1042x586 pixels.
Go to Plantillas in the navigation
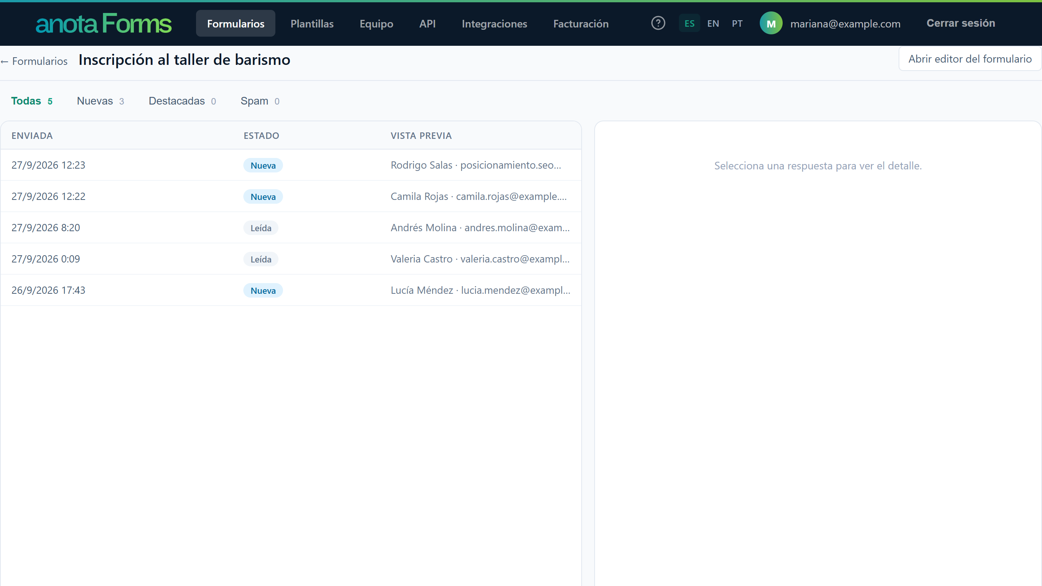312,24
